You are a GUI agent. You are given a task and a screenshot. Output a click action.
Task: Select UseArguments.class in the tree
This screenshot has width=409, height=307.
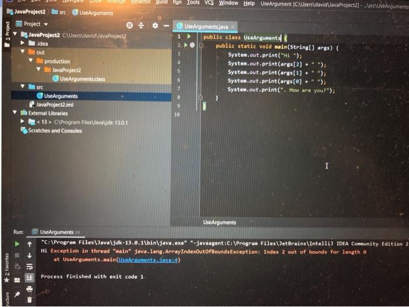click(x=79, y=79)
